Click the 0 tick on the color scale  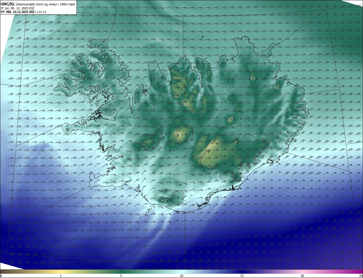tap(1, 276)
